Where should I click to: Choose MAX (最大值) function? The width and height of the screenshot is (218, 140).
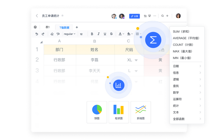click(187, 51)
